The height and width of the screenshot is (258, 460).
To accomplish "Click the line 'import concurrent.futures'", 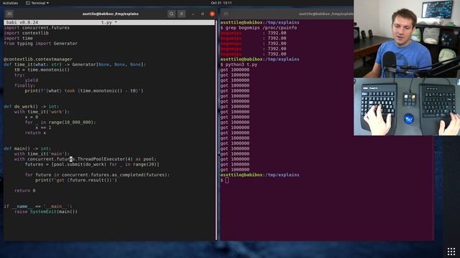I will 37,27.
